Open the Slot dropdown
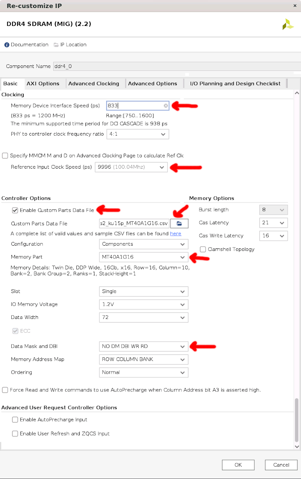Viewport: 301px width, 479px height. click(144, 292)
